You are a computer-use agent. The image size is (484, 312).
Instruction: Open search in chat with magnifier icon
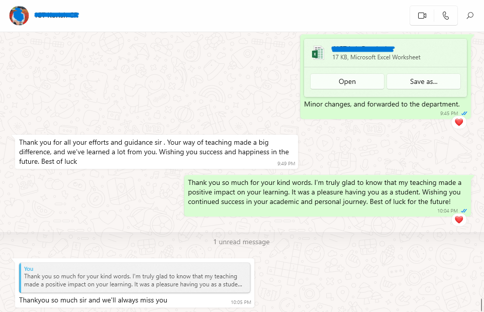(x=470, y=16)
